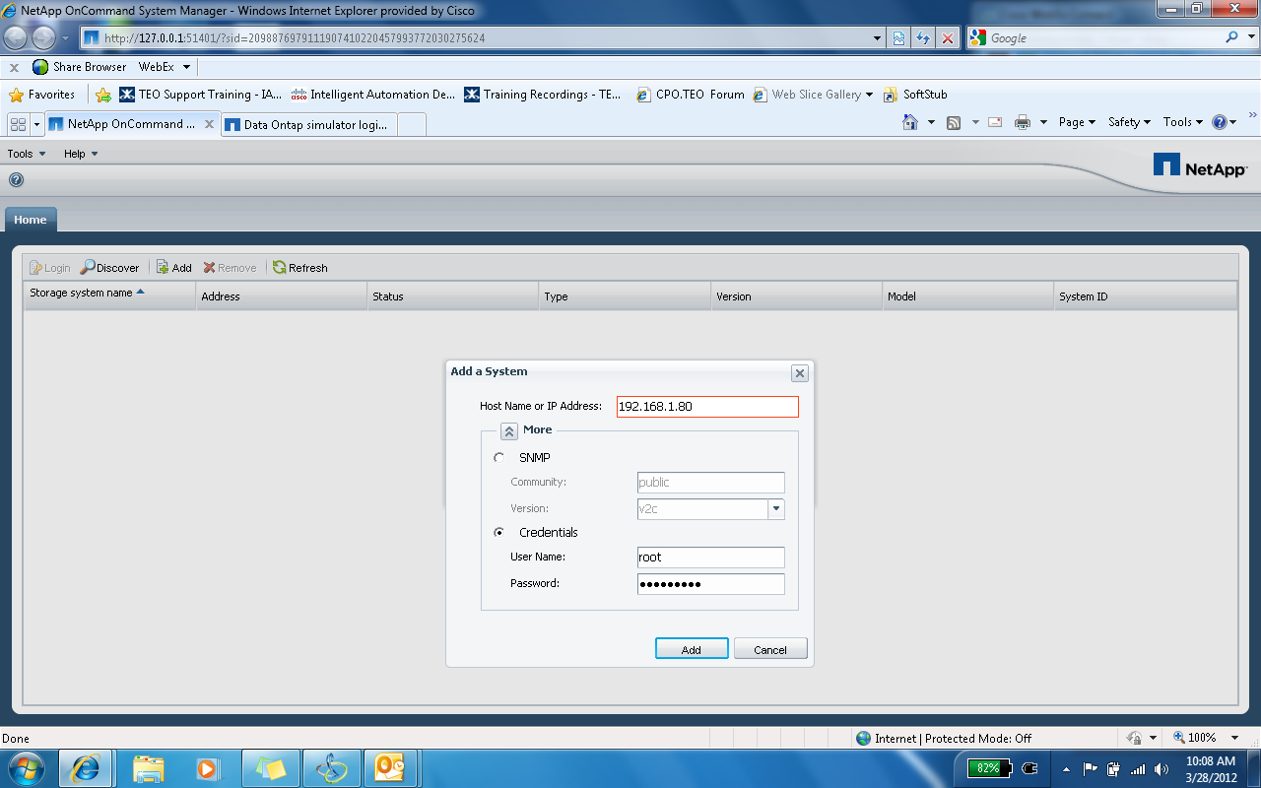Open the IE command bar Tools menu
The image size is (1261, 788).
[1183, 122]
